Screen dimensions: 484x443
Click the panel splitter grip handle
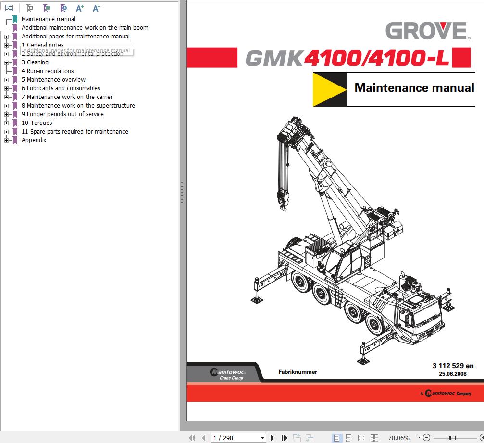coord(182,193)
